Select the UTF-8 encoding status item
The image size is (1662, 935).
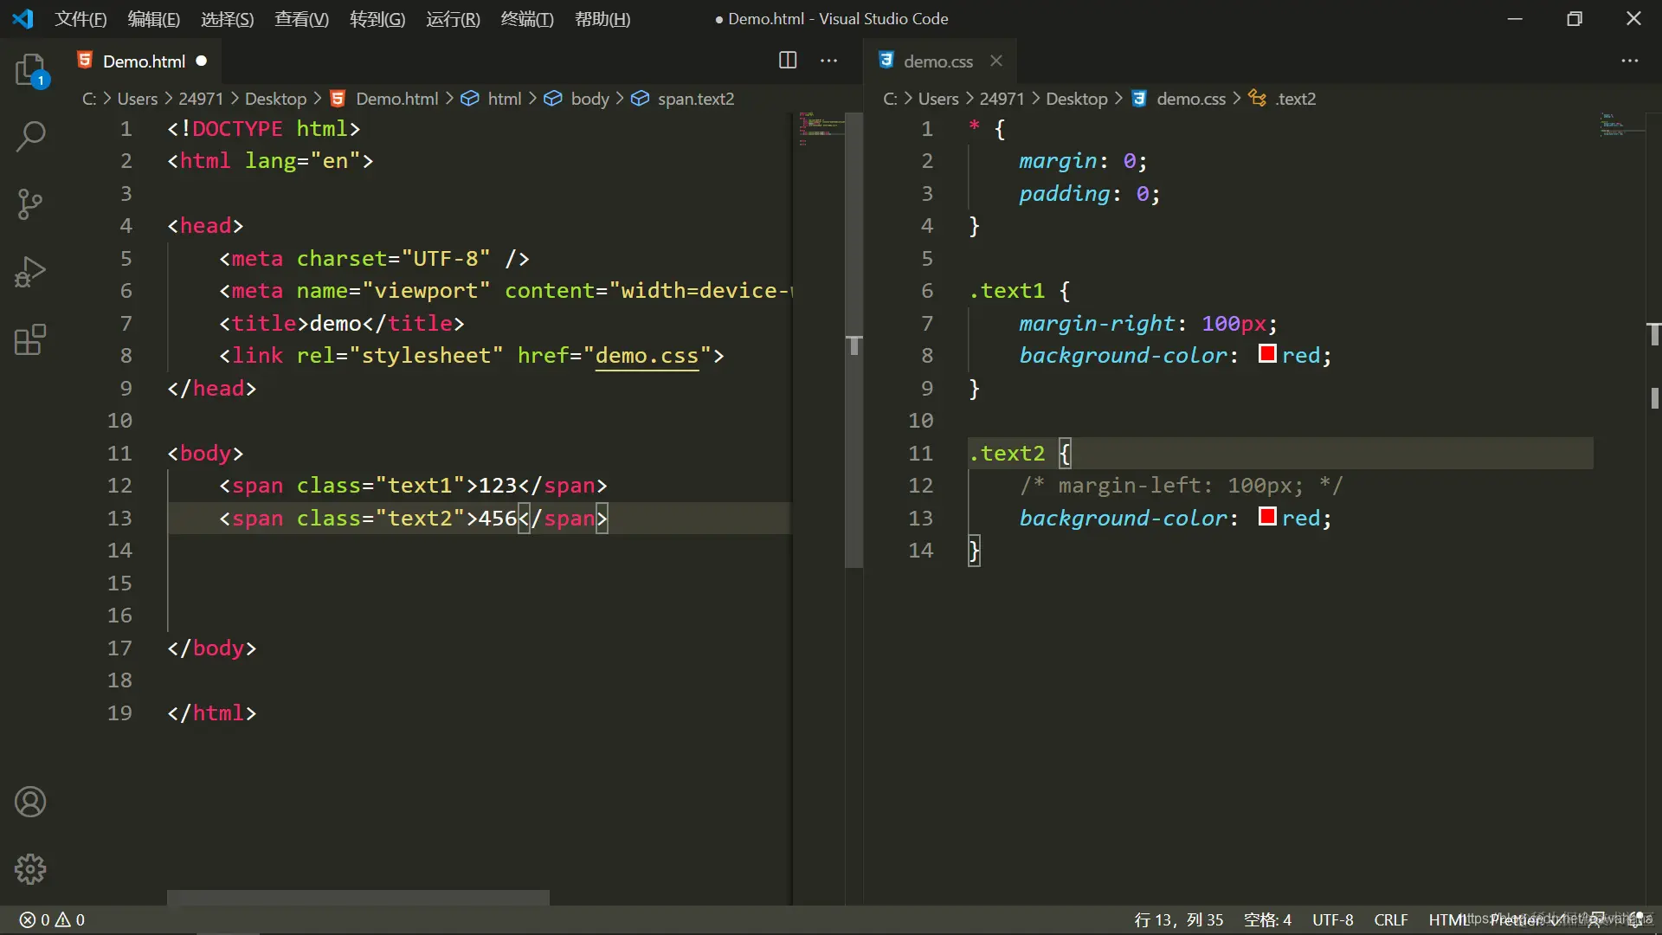1332,919
